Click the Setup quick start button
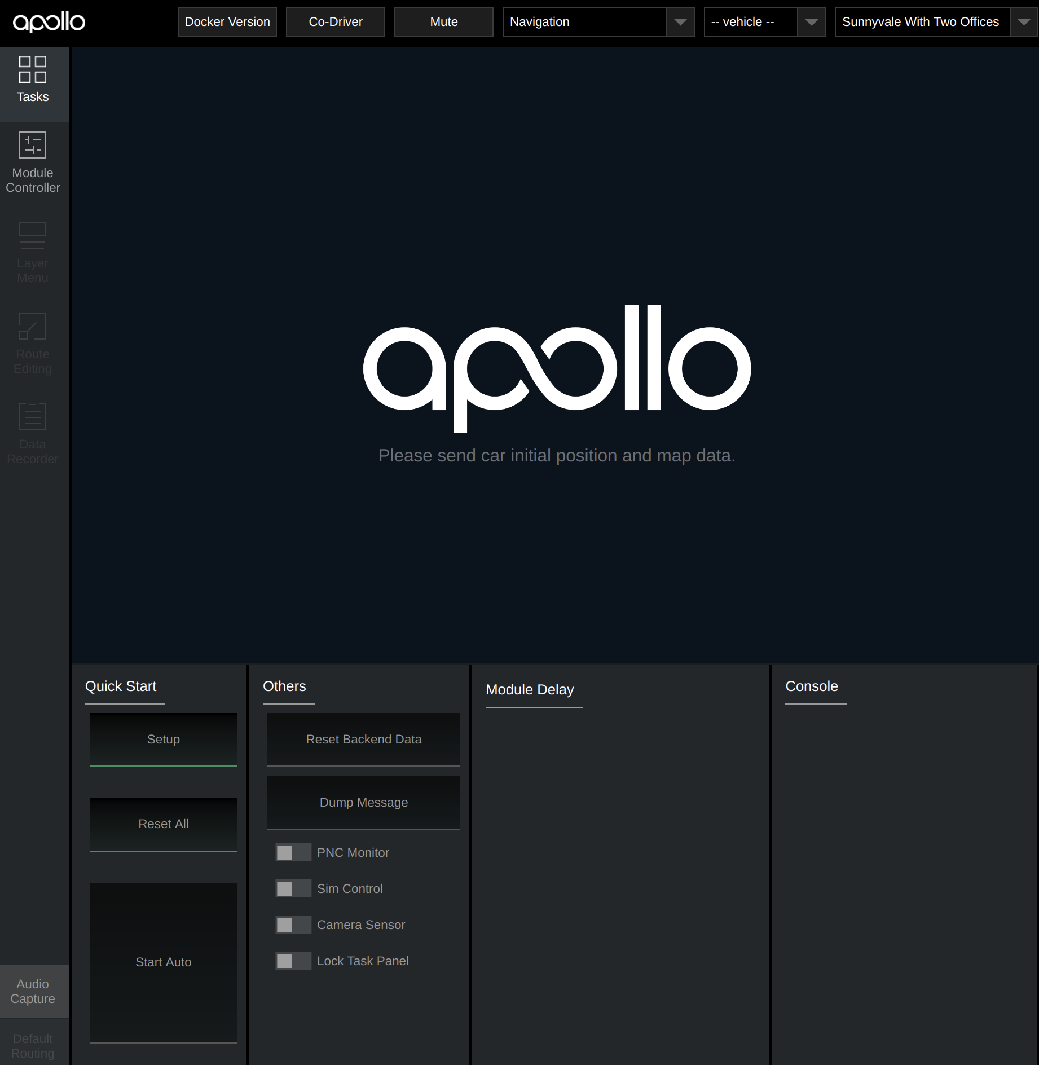Screen dimensions: 1039x1065 click(164, 740)
